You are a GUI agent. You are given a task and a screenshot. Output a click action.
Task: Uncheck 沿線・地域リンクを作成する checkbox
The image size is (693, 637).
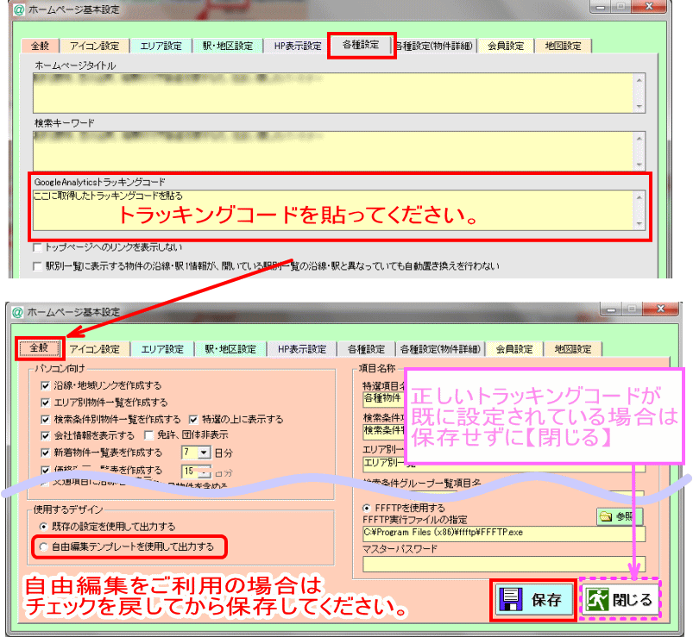coord(45,386)
